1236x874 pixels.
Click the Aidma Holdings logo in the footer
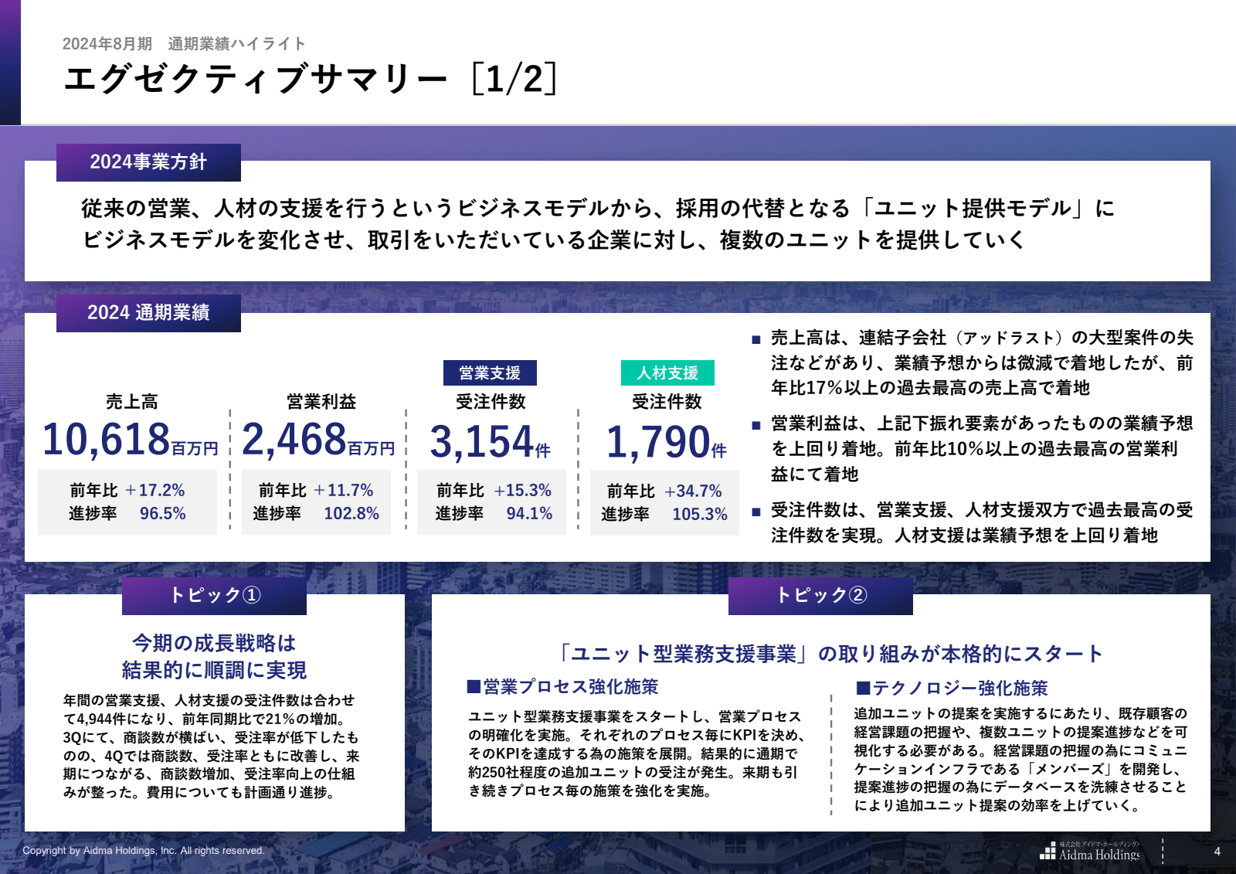tap(1090, 851)
